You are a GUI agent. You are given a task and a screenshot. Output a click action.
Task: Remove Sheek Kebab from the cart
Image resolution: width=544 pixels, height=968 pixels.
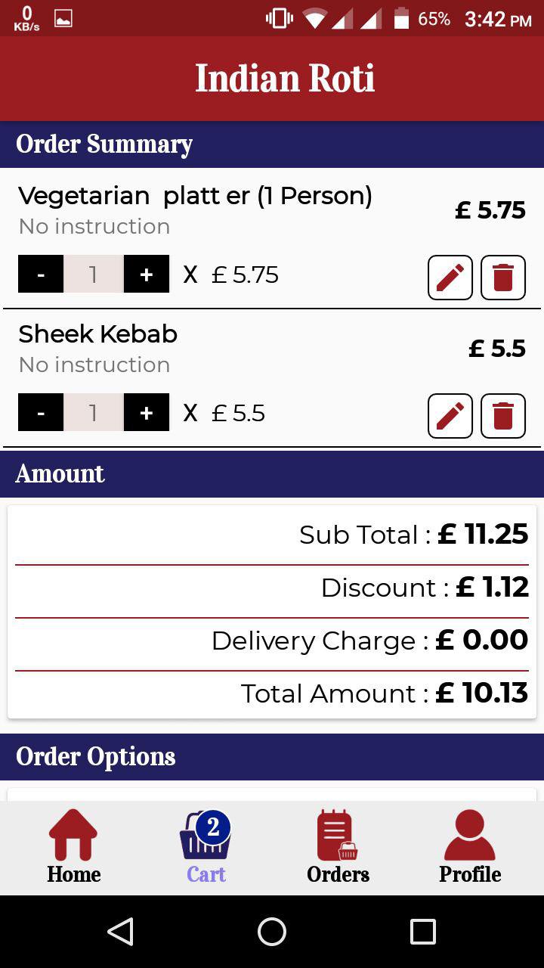(503, 416)
